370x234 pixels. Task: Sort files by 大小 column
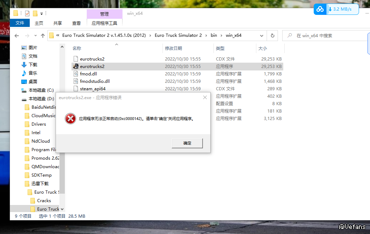(x=263, y=48)
